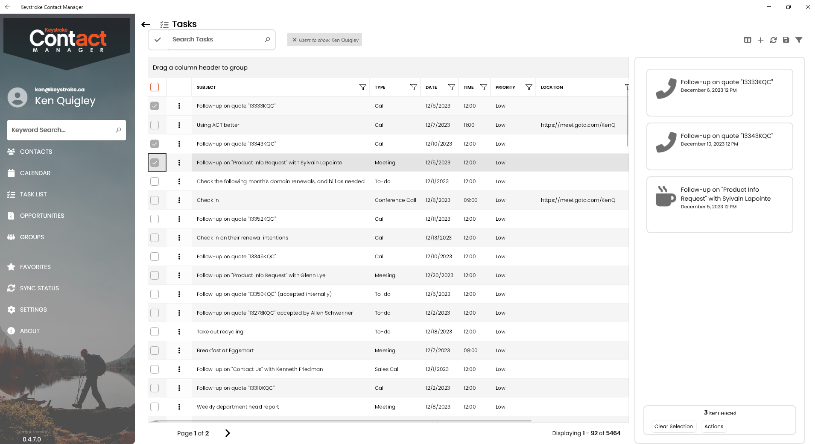Click coffee cup icon on Sylvain Lapointe card
Viewport: 815px width, 444px height.
coord(666,196)
